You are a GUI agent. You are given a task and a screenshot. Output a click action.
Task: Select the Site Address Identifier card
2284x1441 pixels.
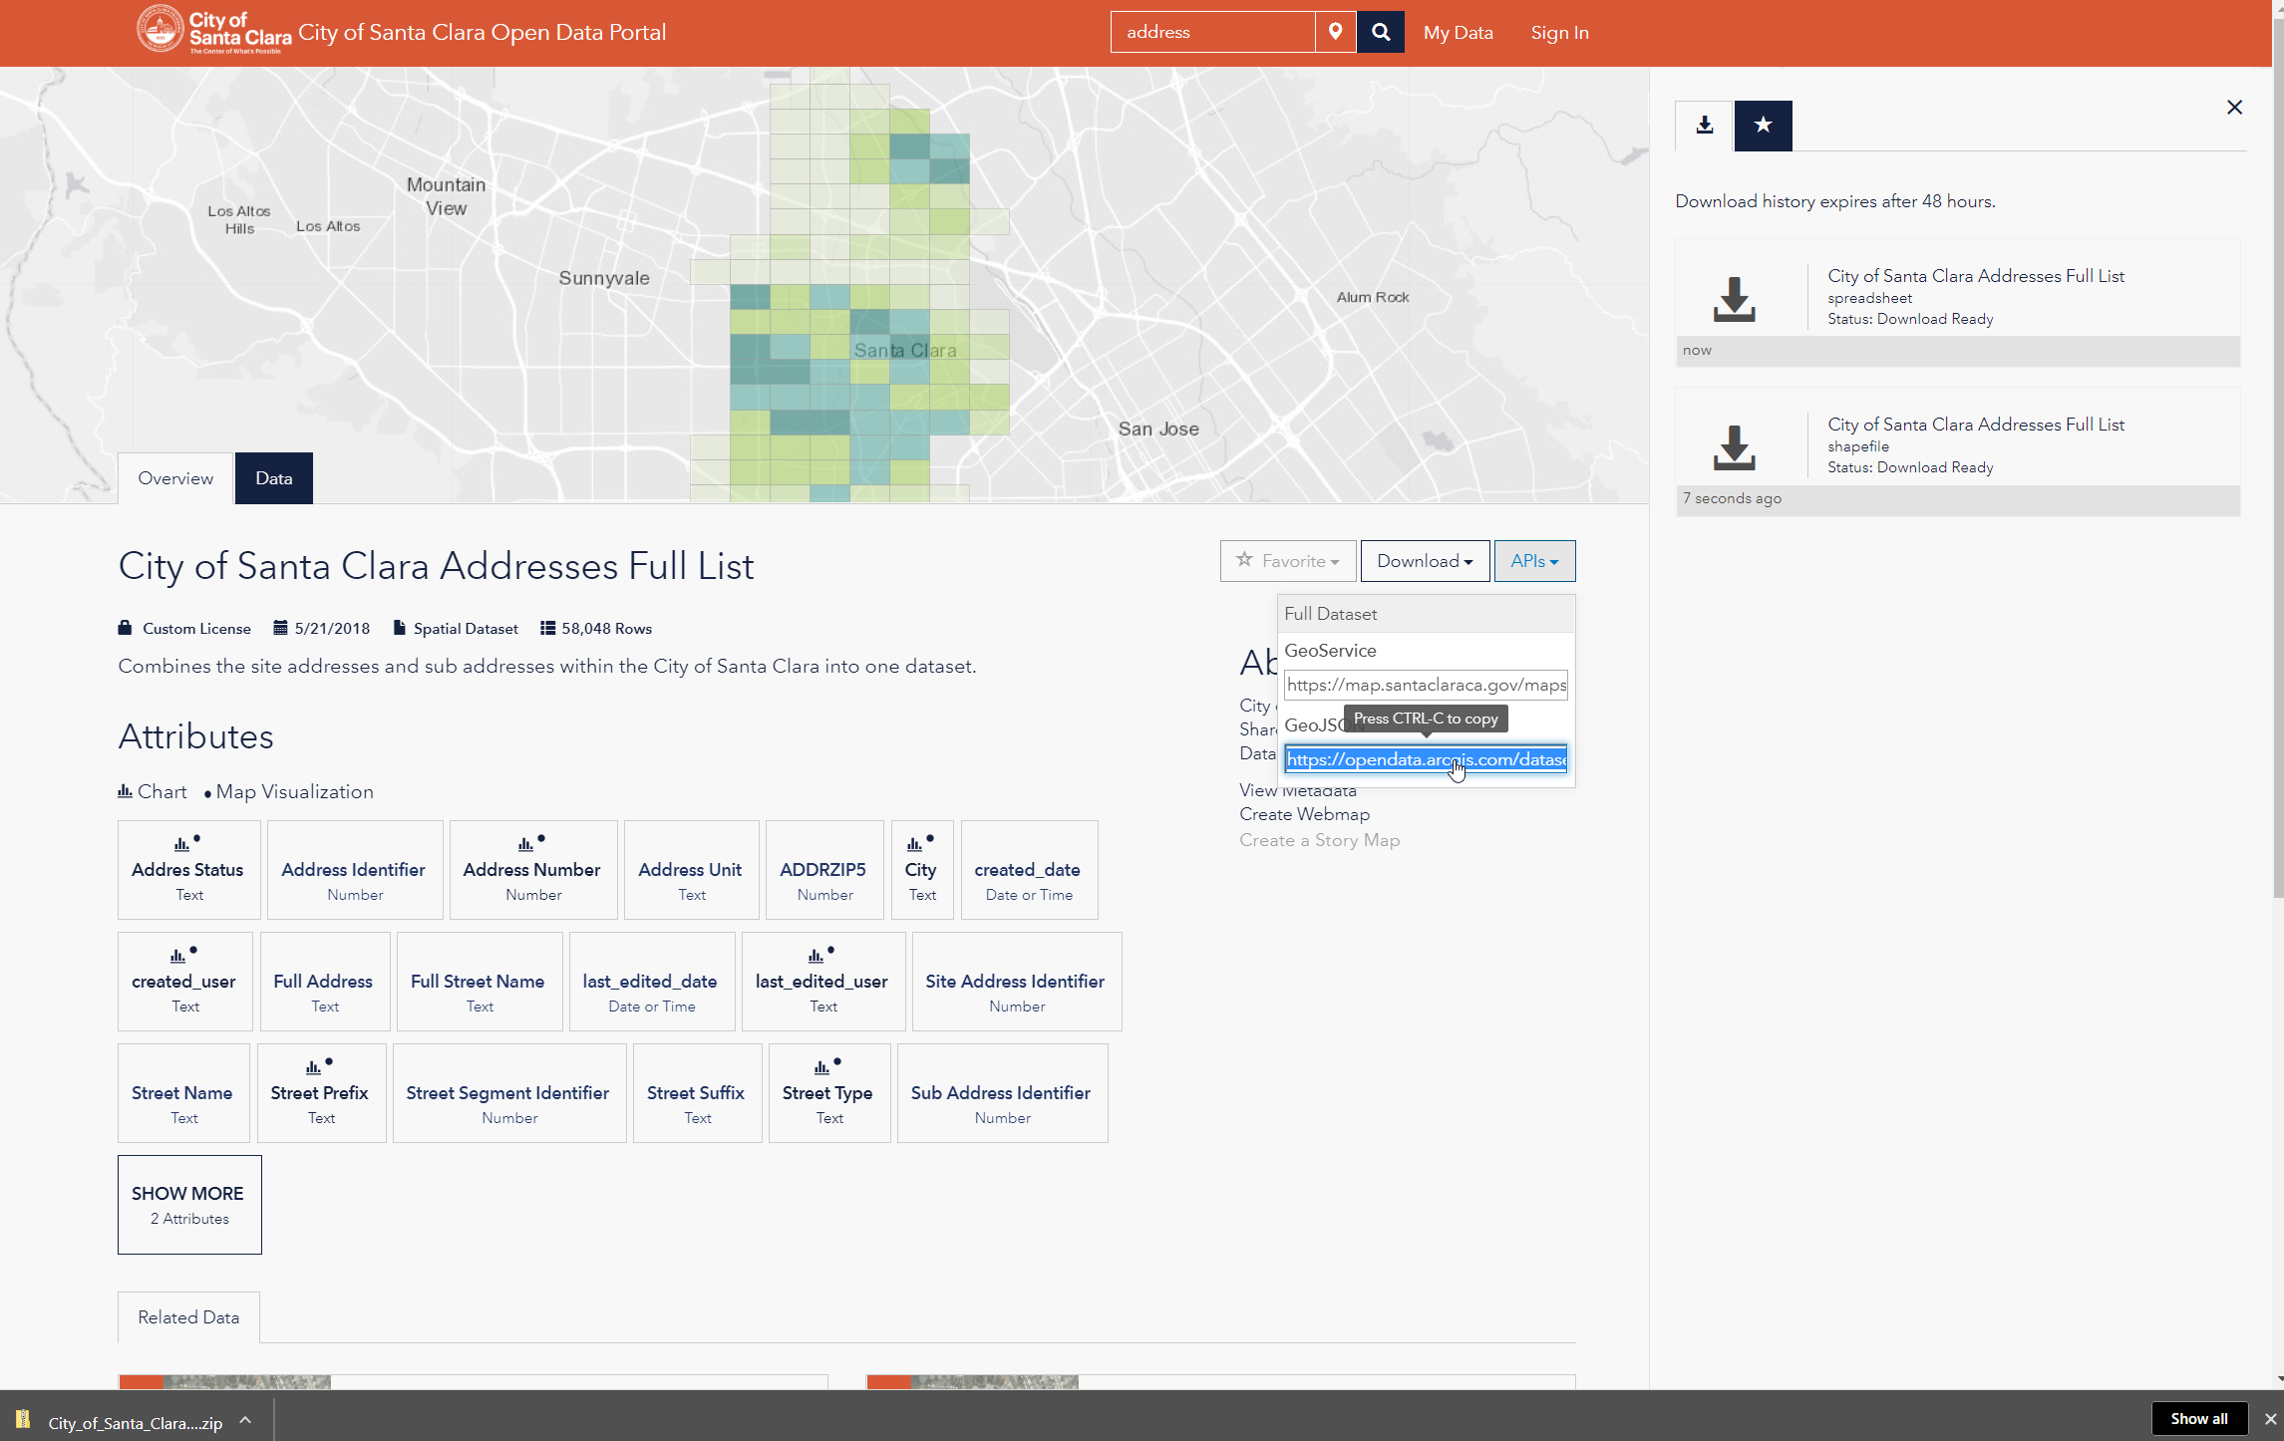tap(1016, 982)
